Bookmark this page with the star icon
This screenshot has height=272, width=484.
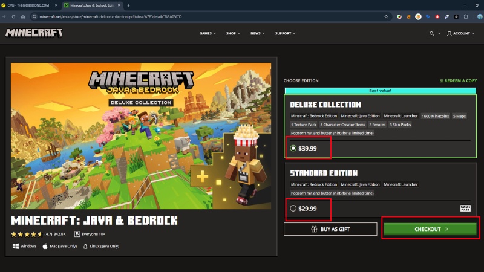(x=386, y=16)
